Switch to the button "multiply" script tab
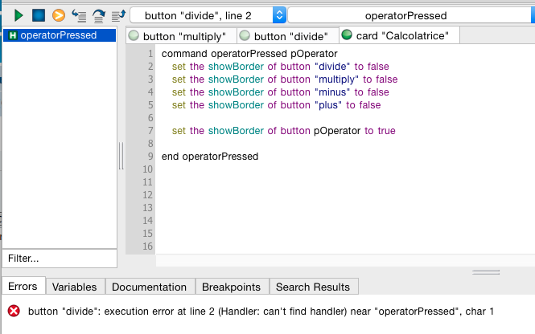 pos(182,35)
